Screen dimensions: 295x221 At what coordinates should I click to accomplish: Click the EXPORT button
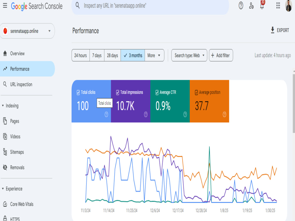point(280,30)
